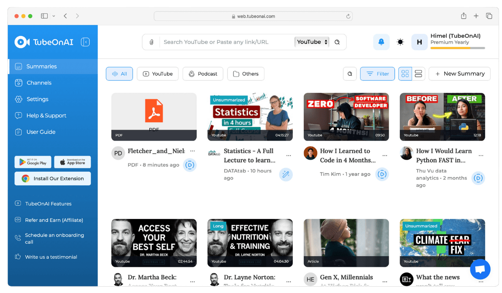The height and width of the screenshot is (293, 502).
Task: Play audio for How I Would Learn Python
Action: click(478, 178)
